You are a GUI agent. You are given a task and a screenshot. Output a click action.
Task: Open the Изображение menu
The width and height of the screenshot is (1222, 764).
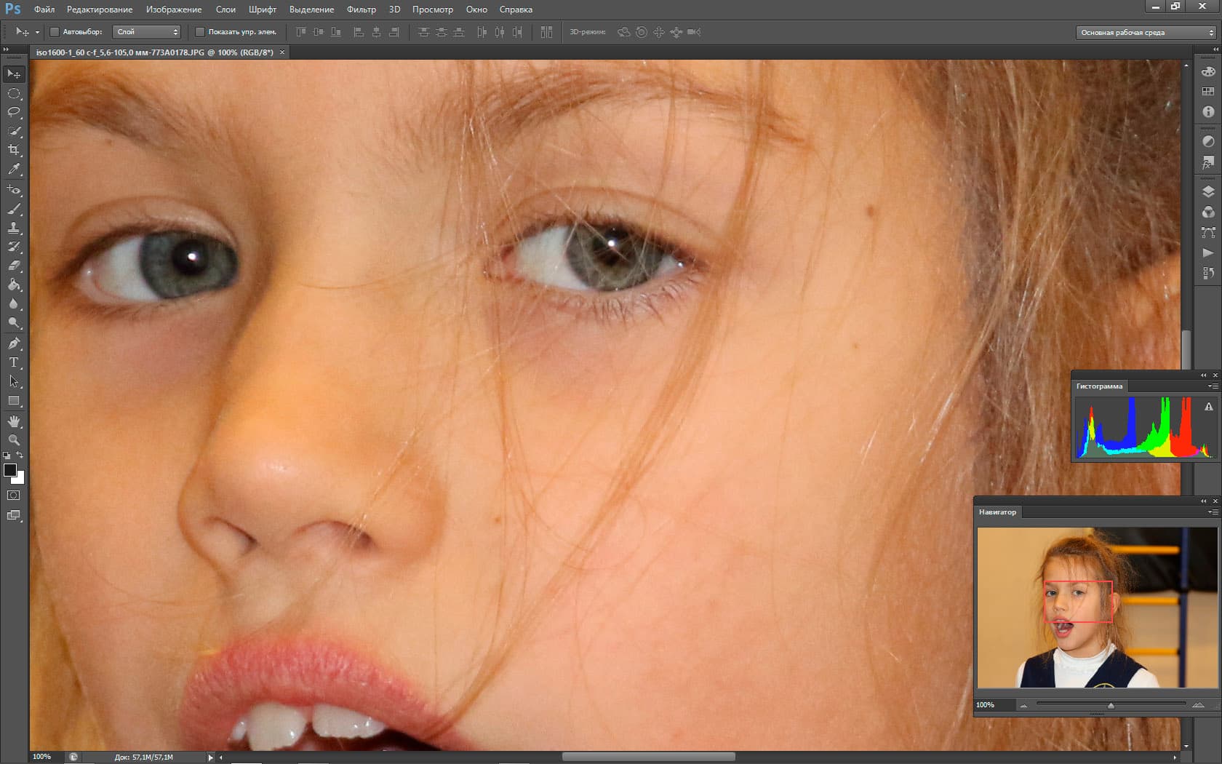click(x=174, y=9)
